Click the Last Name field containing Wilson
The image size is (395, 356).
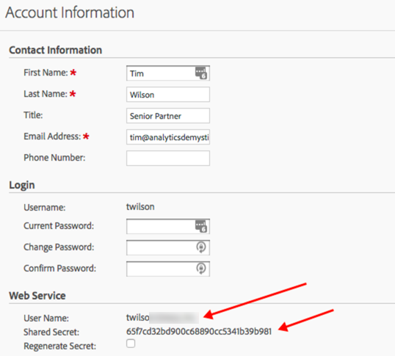(168, 95)
